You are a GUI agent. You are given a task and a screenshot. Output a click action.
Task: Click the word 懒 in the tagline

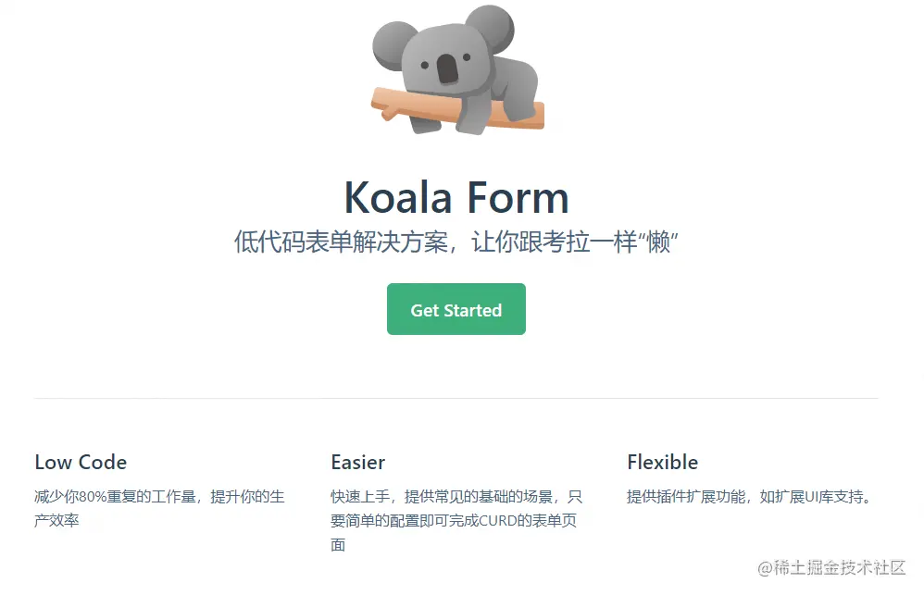(661, 239)
